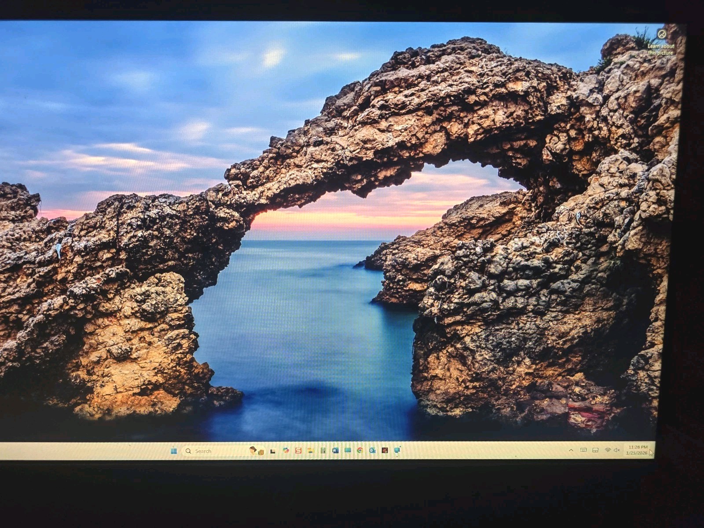This screenshot has width=704, height=528.
Task: Open the teal monitor app icon
Action: pos(348,450)
